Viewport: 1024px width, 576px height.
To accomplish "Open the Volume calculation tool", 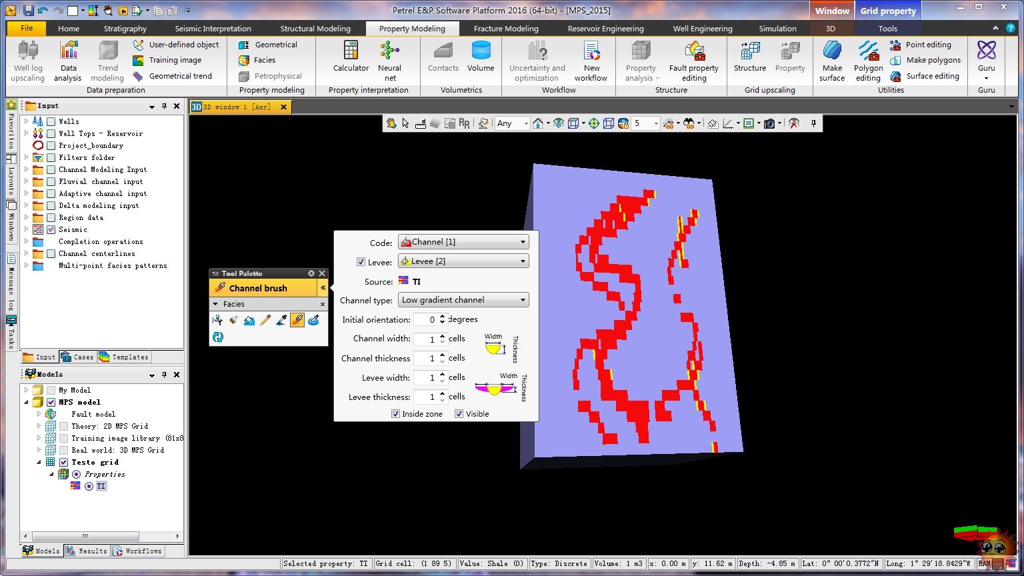I will coord(481,57).
